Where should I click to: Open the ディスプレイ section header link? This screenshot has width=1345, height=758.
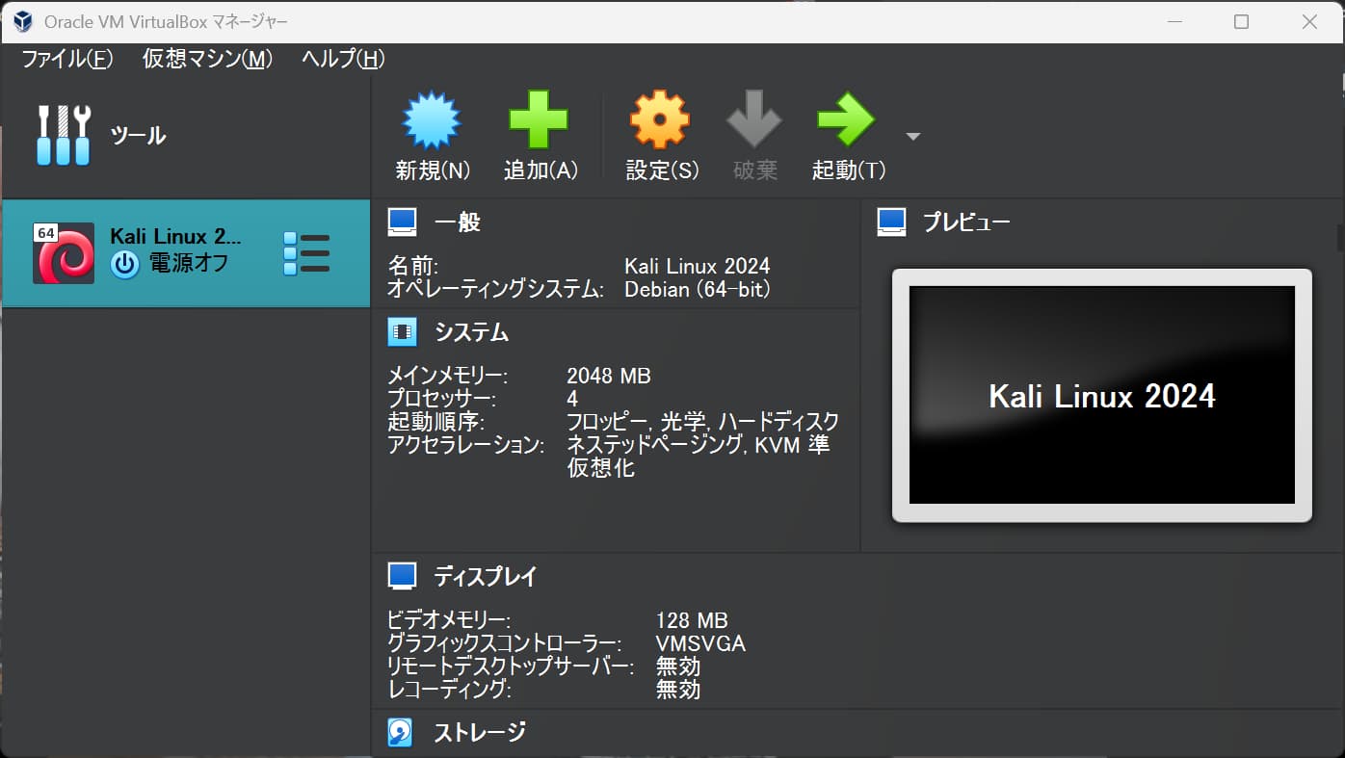(486, 576)
